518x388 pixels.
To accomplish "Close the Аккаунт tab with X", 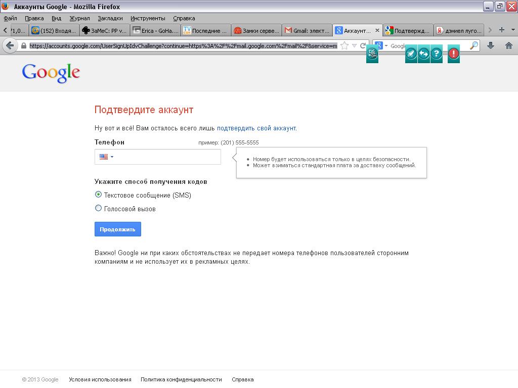I will tap(377, 30).
